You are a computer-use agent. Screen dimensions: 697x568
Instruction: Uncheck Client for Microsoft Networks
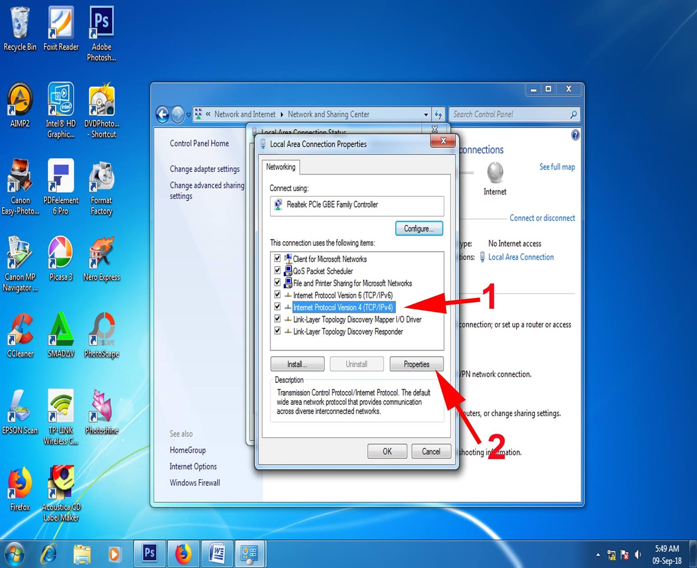(277, 259)
